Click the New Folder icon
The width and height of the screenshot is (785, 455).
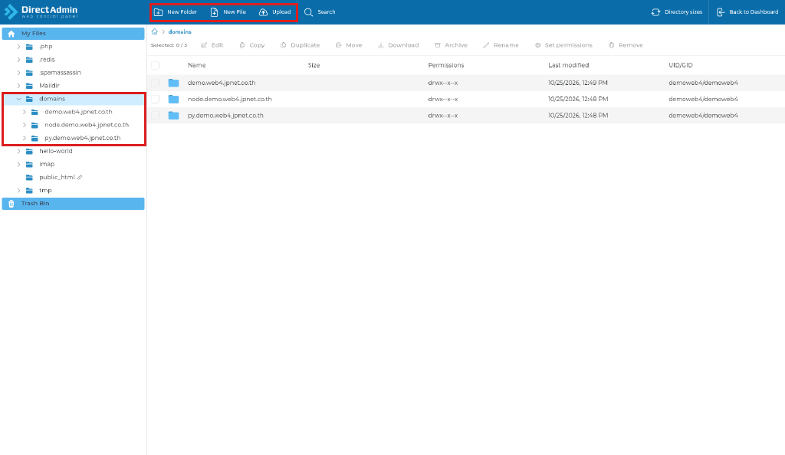coord(158,12)
